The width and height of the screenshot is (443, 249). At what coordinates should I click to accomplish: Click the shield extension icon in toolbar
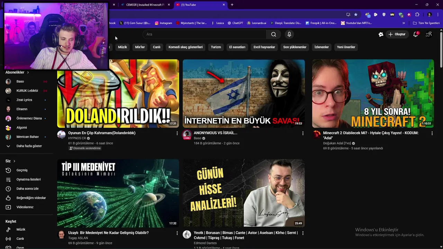(x=384, y=15)
